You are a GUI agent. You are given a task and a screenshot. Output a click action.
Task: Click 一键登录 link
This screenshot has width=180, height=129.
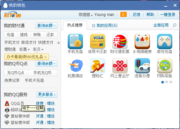pyautogui.click(x=168, y=15)
